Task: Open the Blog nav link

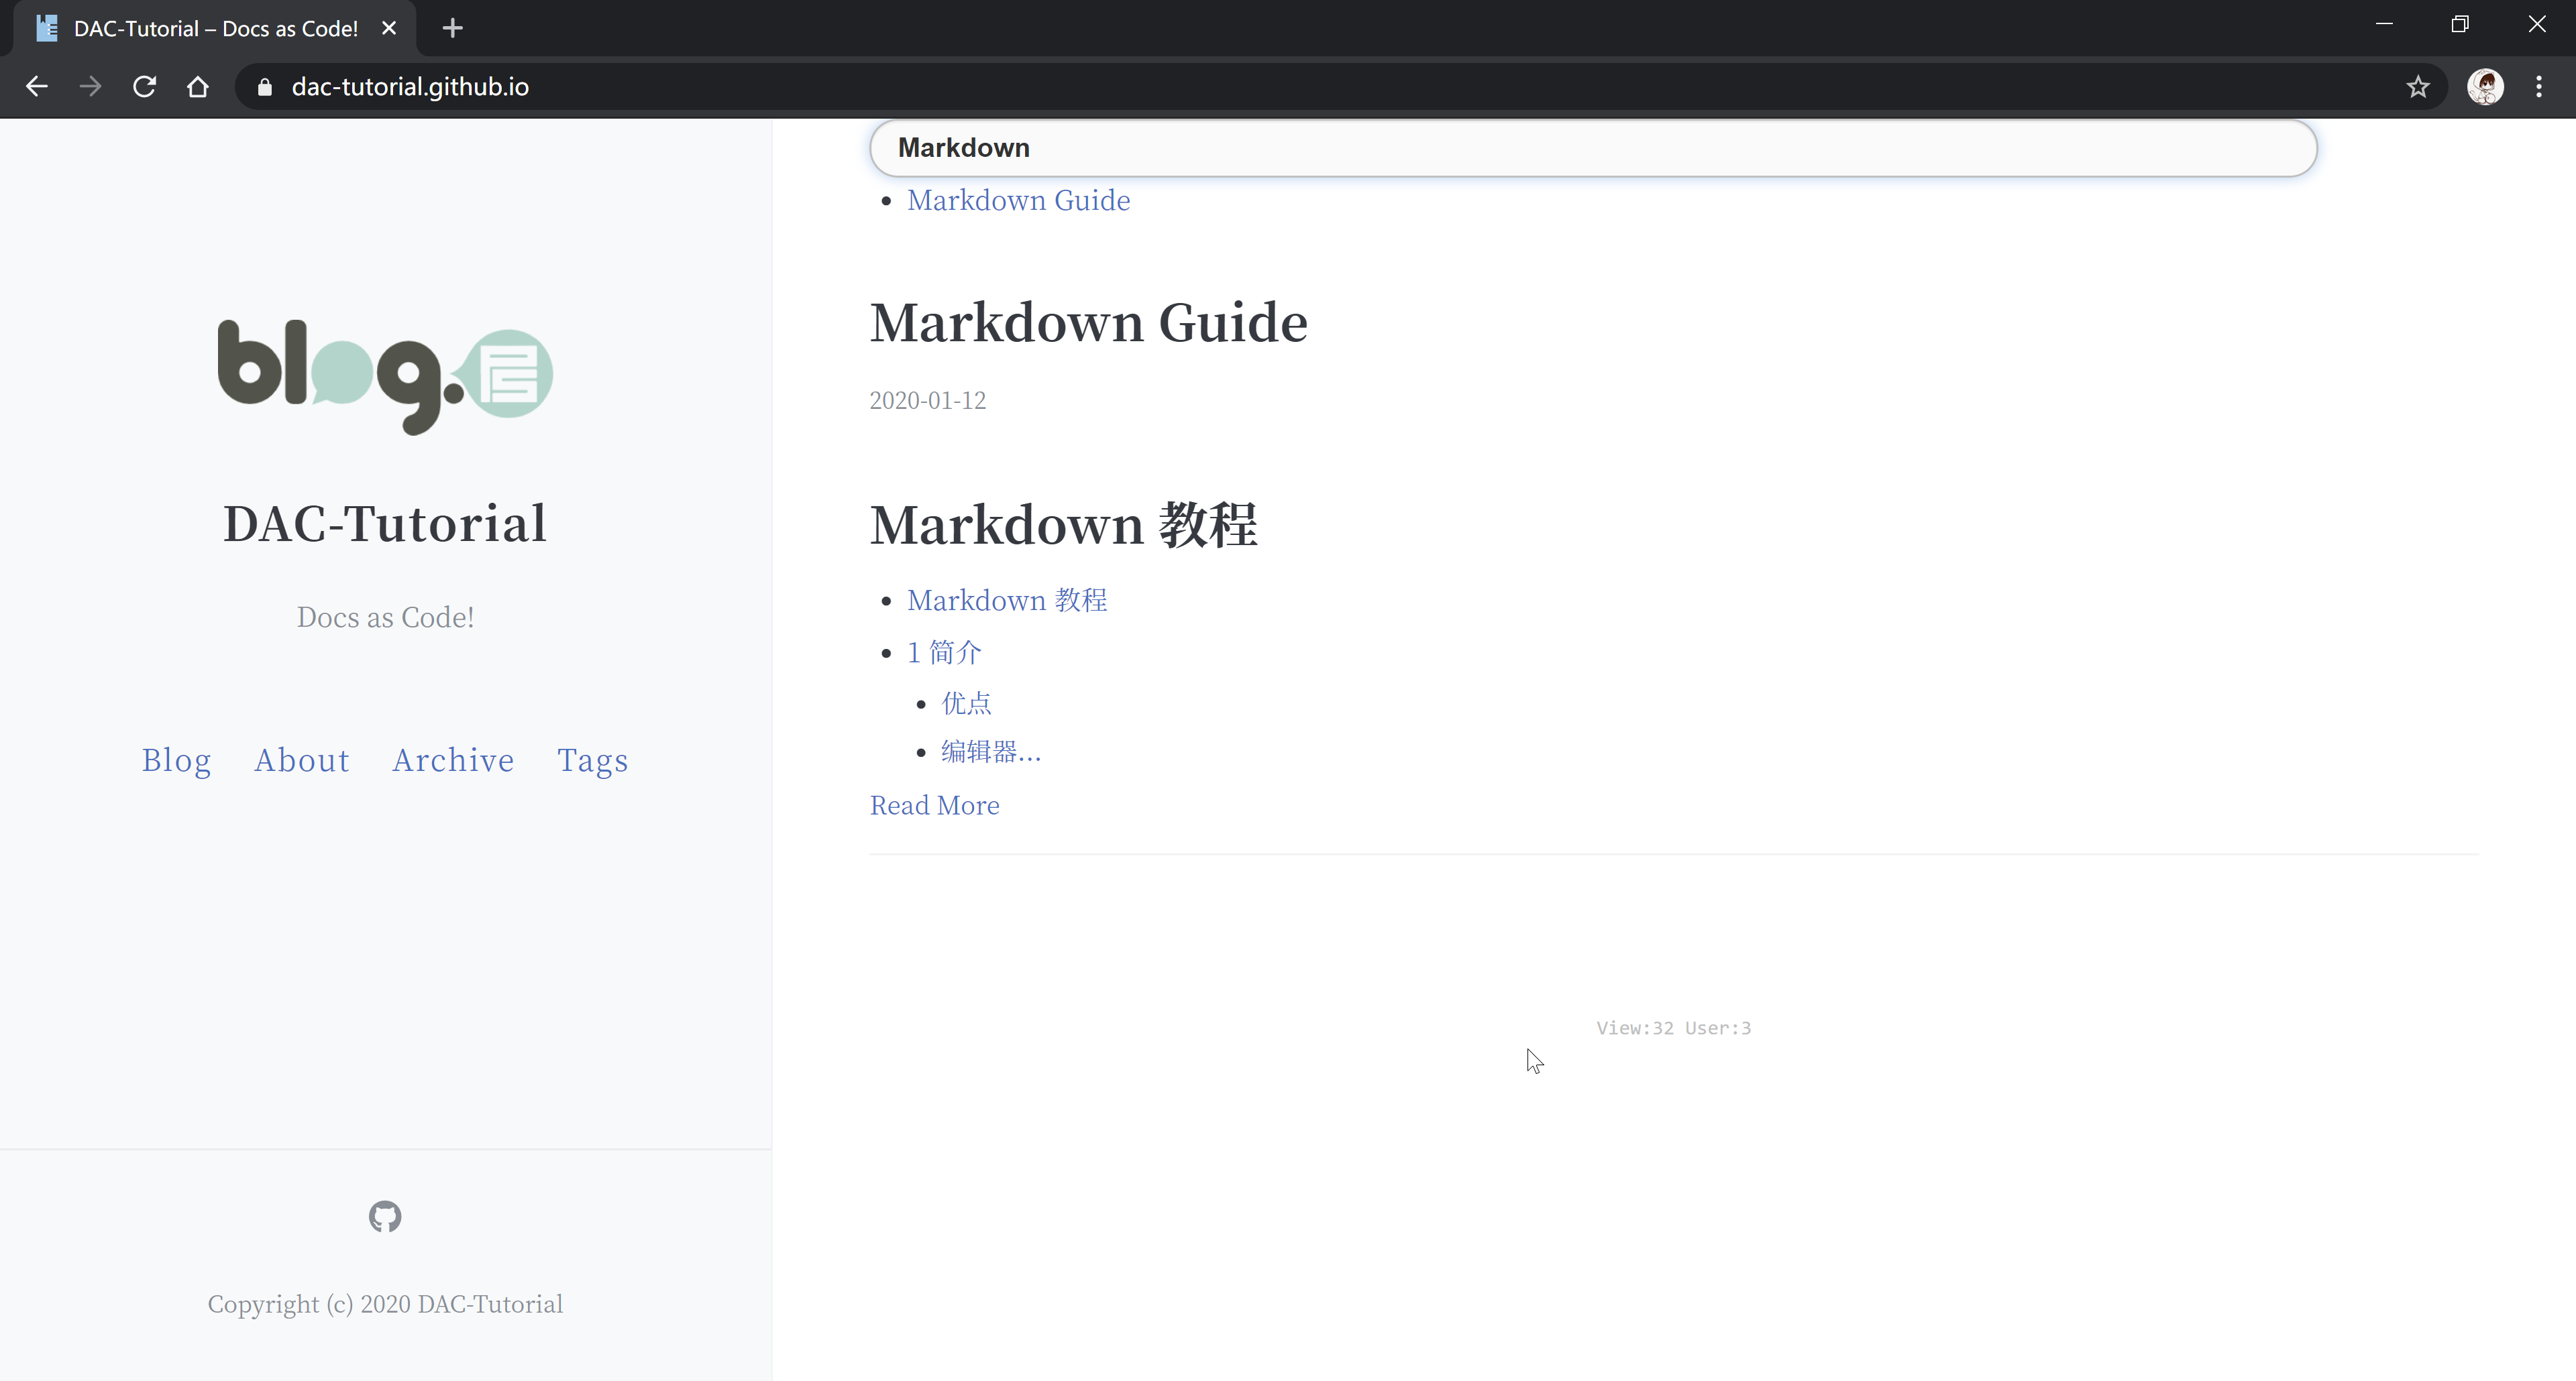Action: click(x=176, y=760)
